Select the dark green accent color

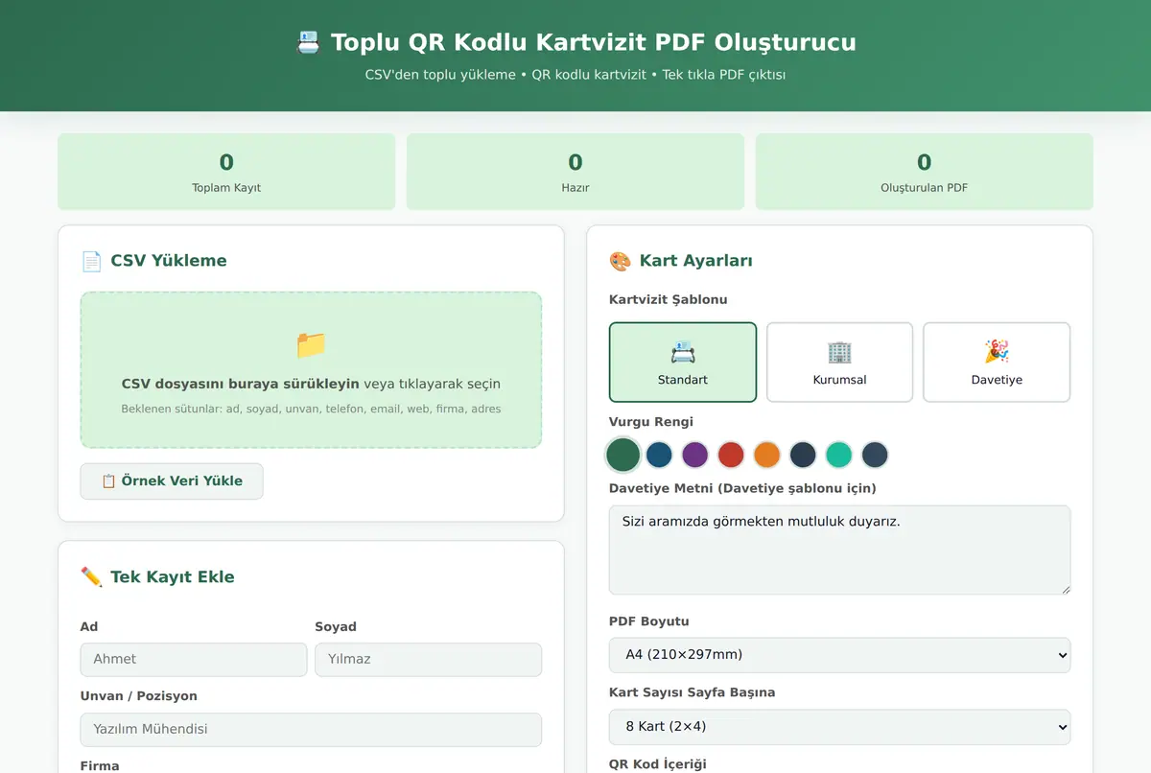[x=622, y=455]
